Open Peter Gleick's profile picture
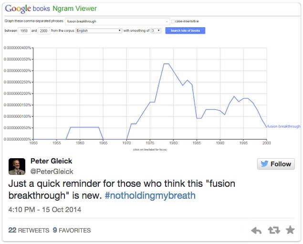The width and height of the screenshot is (303, 244). (17, 166)
